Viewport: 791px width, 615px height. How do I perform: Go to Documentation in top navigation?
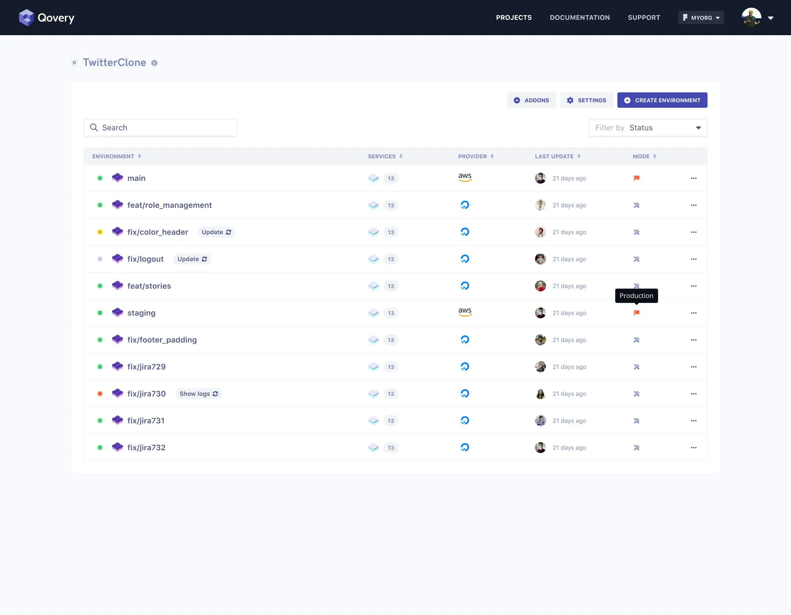click(579, 18)
